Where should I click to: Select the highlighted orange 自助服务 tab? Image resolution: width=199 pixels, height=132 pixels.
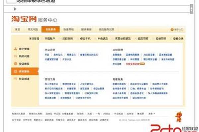[x=51, y=29]
